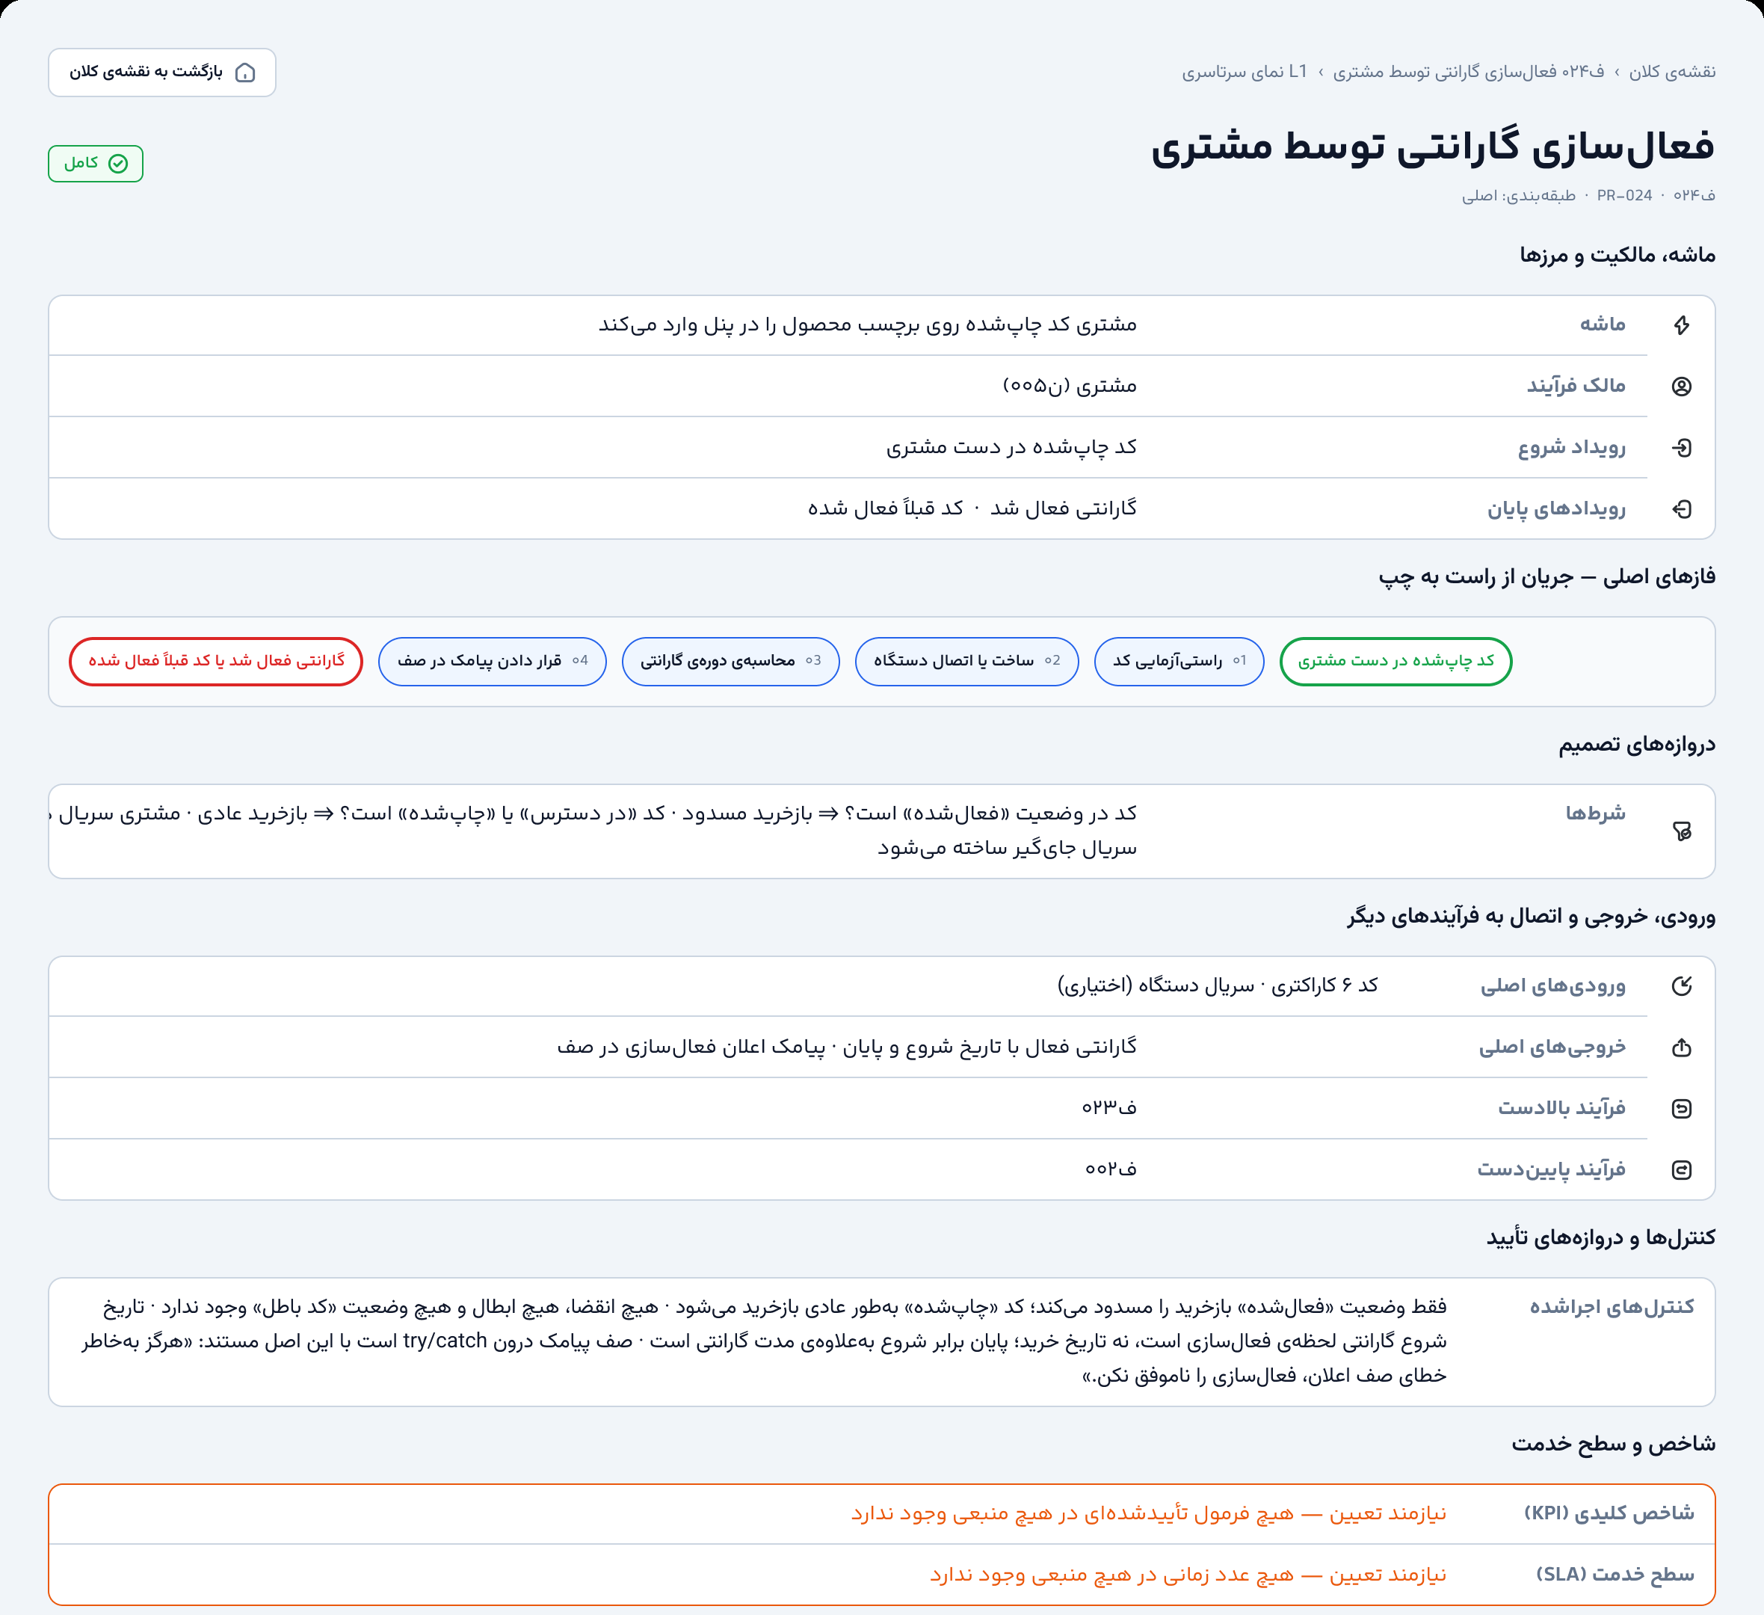Select phase chip ۰۳ محاسبه‌ی دوره‌ی گارانتی
Image resolution: width=1764 pixels, height=1615 pixels.
pos(730,661)
